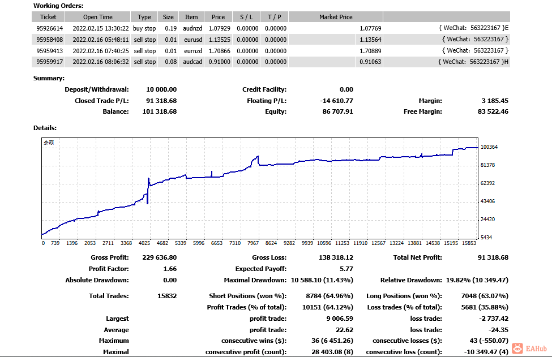The width and height of the screenshot is (552, 357).
Task: Click the market price 1.13564
Action: tap(370, 40)
